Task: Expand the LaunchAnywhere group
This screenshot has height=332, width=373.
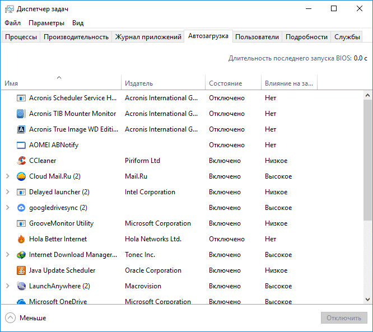Action: tap(8, 286)
